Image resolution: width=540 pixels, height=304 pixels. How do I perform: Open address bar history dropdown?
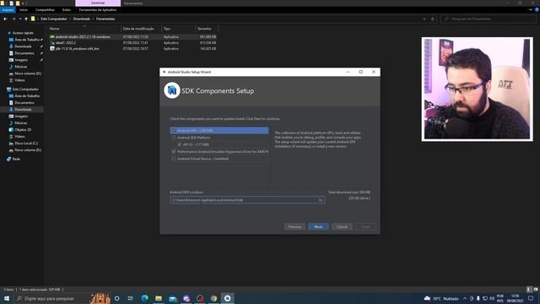click(424, 19)
